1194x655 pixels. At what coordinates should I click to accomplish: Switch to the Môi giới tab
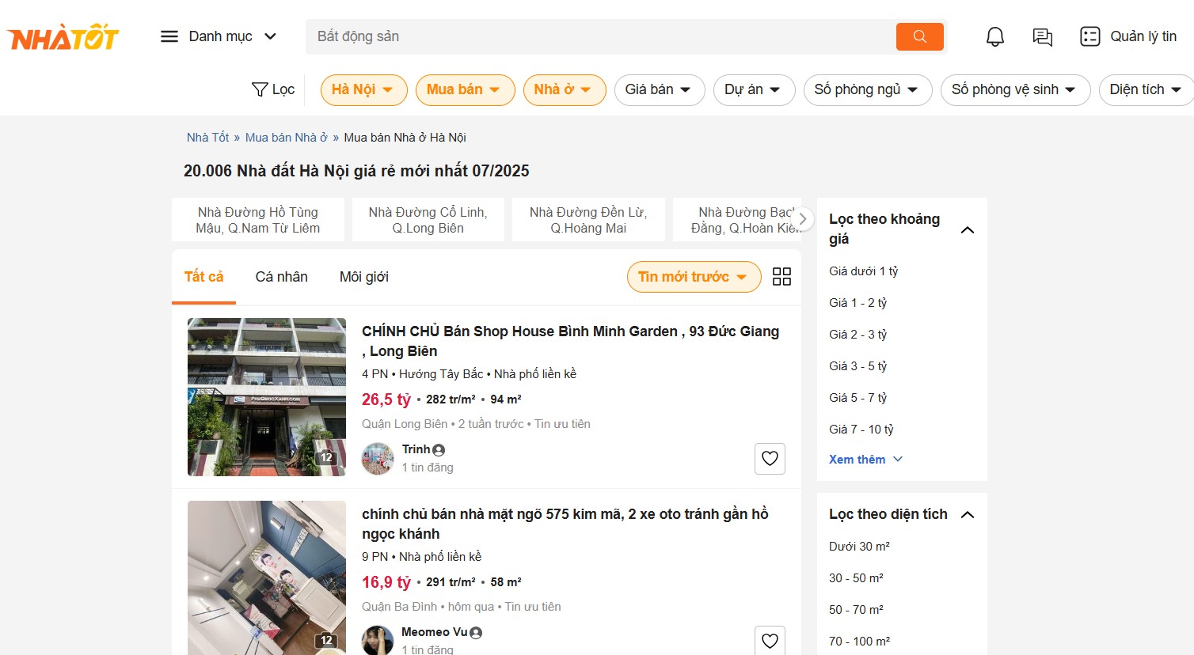click(x=364, y=277)
